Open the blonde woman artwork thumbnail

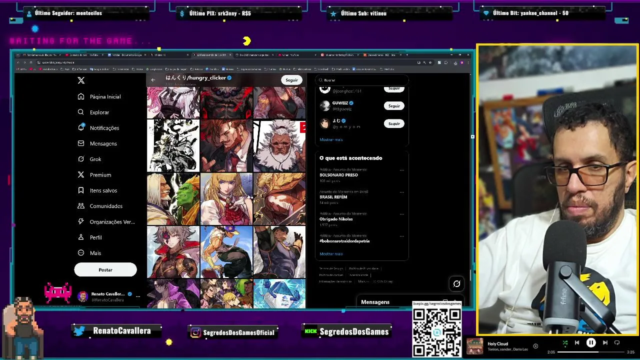[226, 199]
